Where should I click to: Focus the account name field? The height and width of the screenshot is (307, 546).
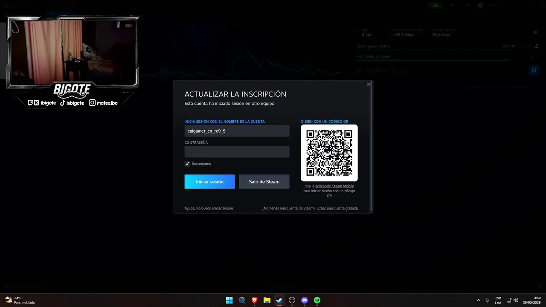coord(237,131)
